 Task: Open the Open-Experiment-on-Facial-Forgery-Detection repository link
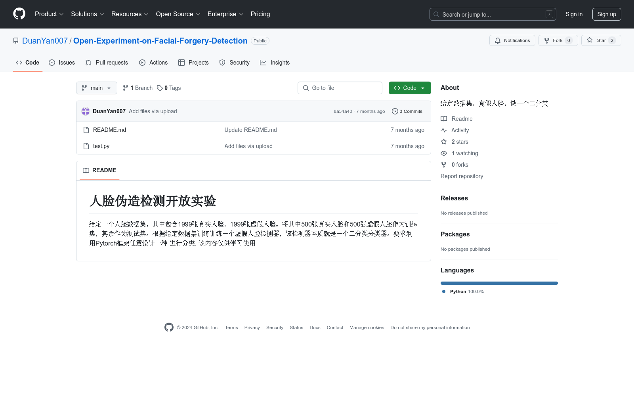[160, 41]
